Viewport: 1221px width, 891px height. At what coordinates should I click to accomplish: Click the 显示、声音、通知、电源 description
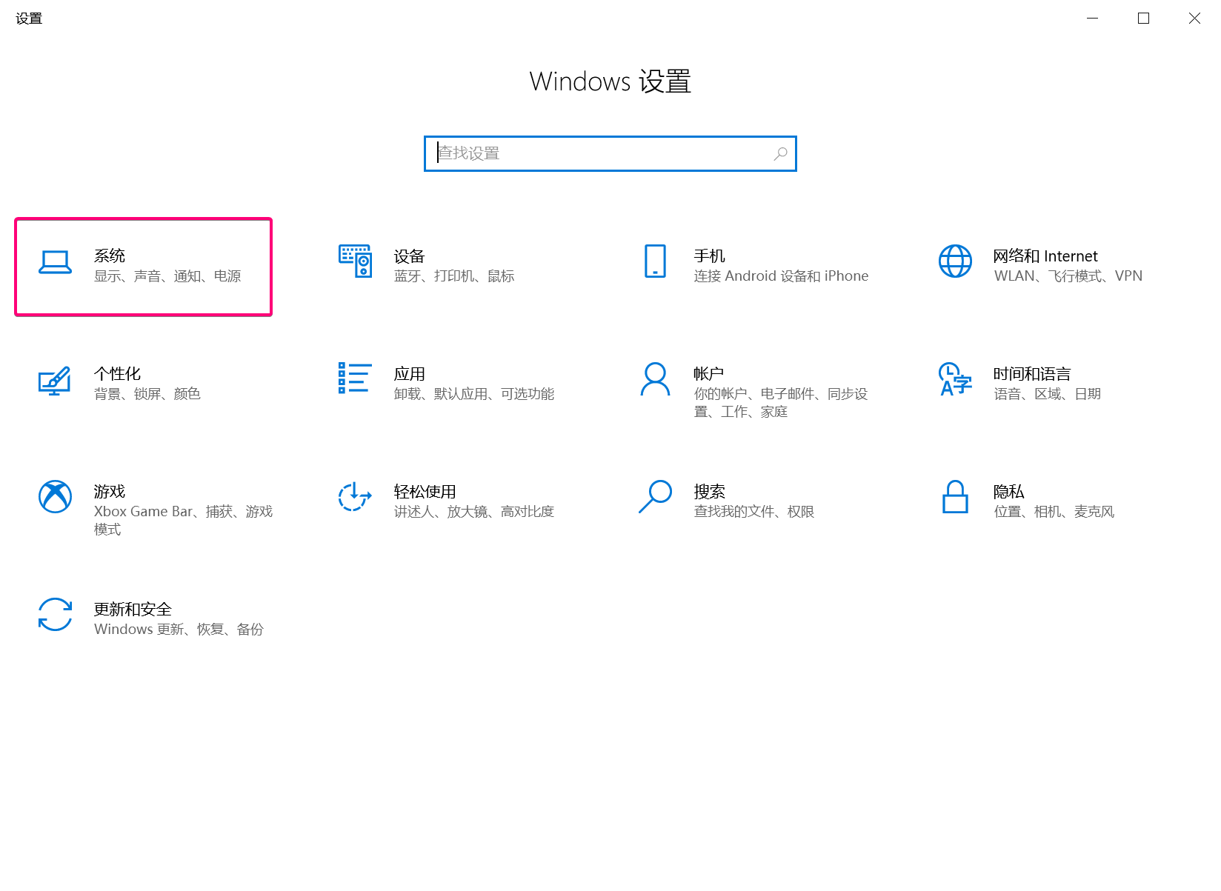pos(167,276)
